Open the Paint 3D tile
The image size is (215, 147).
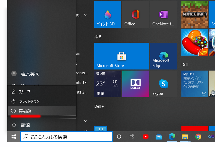pyautogui.click(x=108, y=14)
